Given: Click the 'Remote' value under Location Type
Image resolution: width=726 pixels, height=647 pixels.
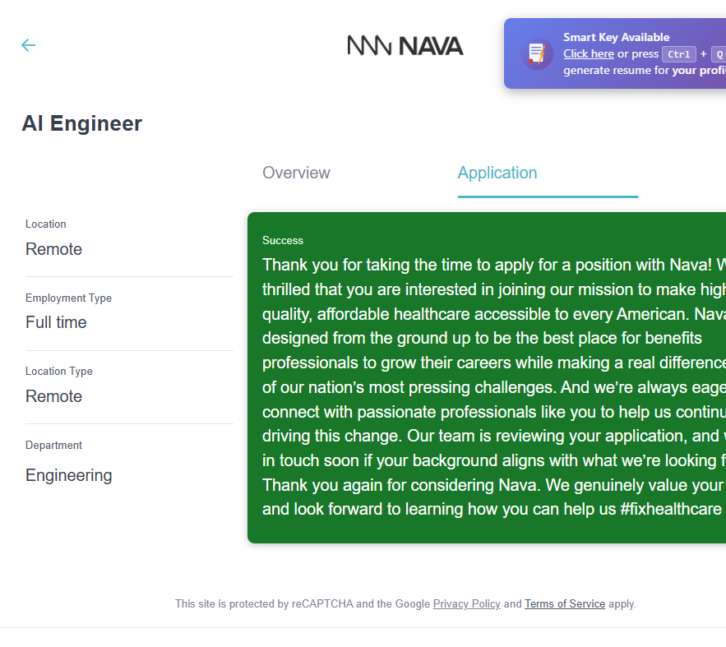Looking at the screenshot, I should pyautogui.click(x=54, y=396).
